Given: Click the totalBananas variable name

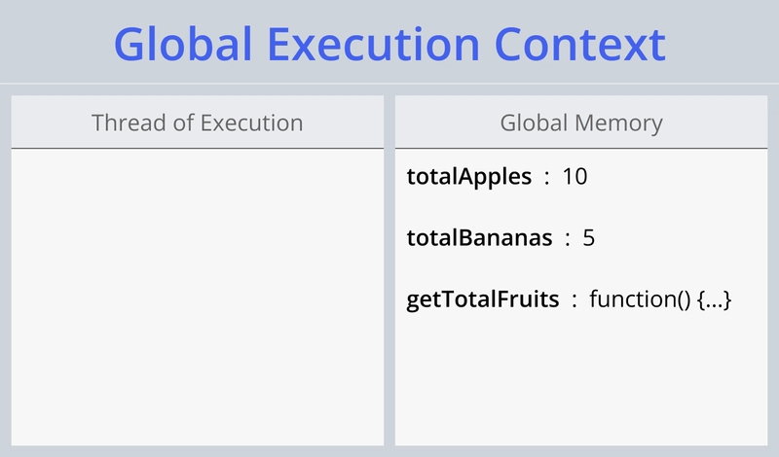Looking at the screenshot, I should coord(479,237).
